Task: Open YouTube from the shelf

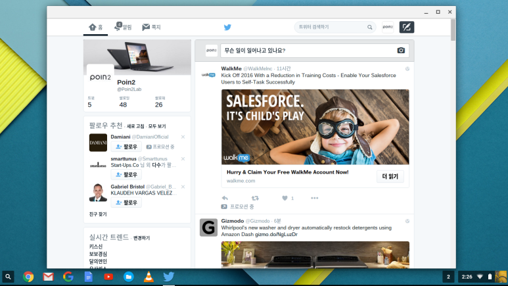Action: 108,277
